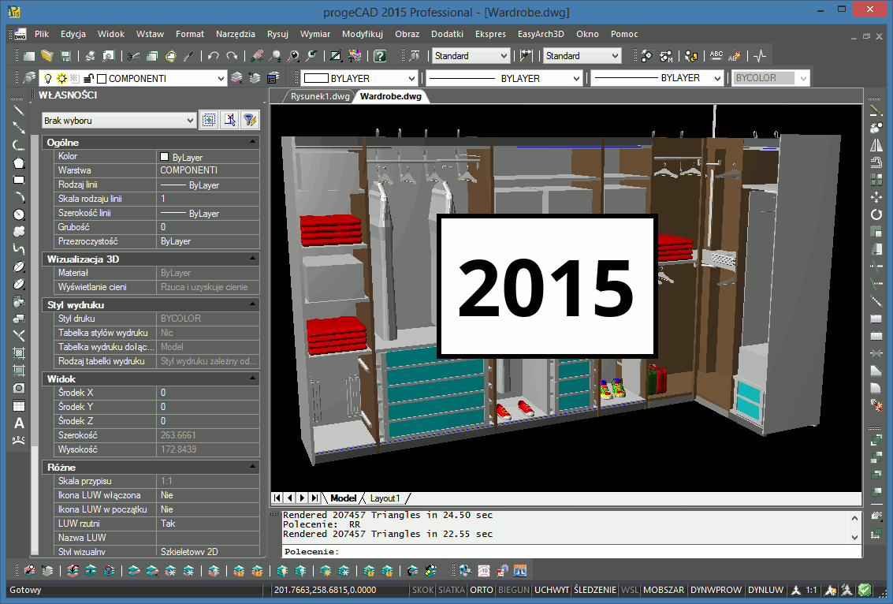Disable UCHWYT object snap
Screen dimensions: 893x604
pyautogui.click(x=551, y=590)
